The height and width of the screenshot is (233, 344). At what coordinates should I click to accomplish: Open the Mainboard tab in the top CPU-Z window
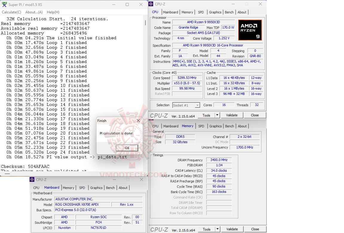[171, 12]
